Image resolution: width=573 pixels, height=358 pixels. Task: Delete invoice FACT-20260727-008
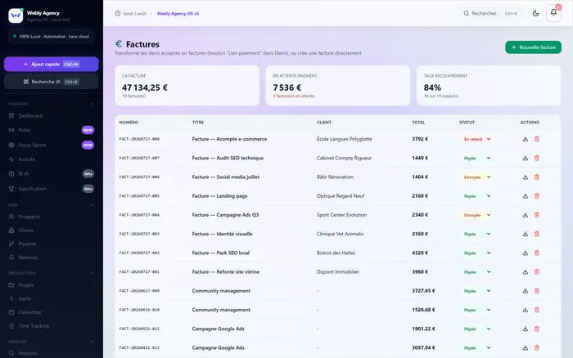pyautogui.click(x=537, y=139)
